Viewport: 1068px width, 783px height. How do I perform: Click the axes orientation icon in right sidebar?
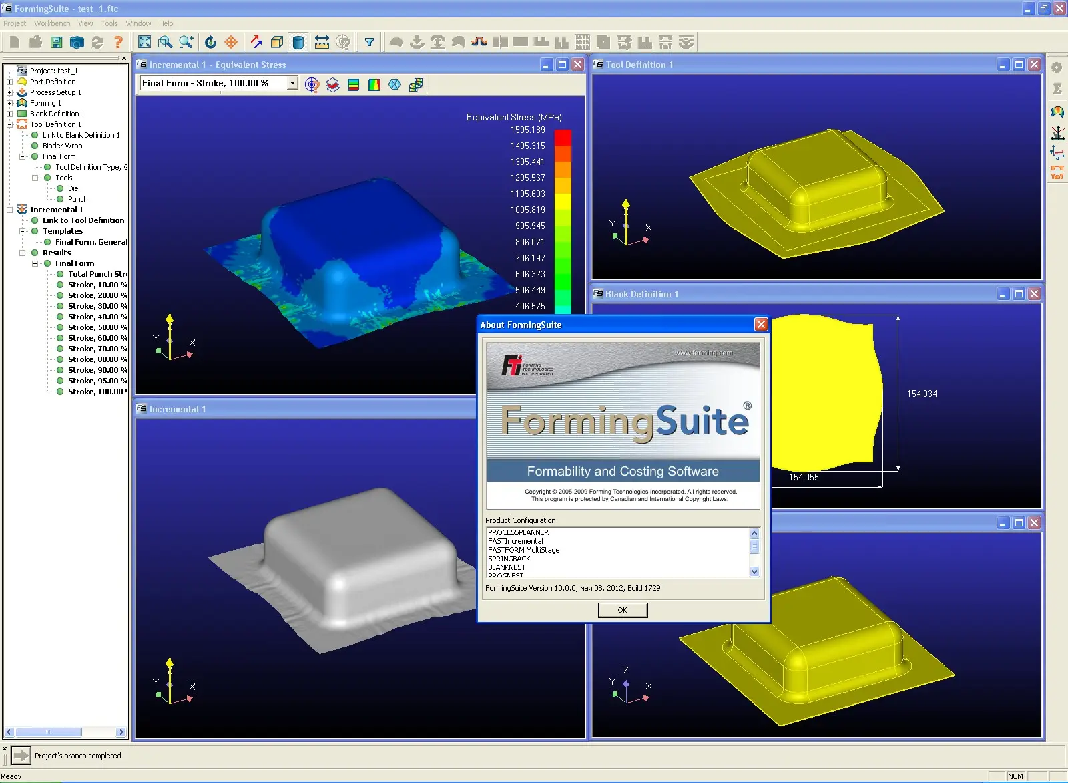click(x=1057, y=132)
